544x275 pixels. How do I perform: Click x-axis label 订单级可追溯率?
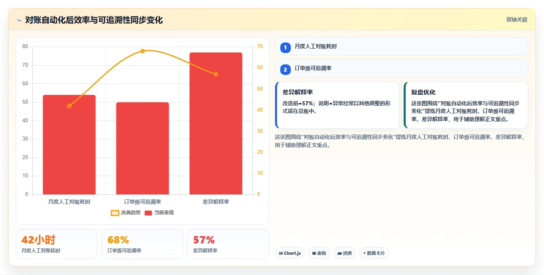(x=142, y=202)
